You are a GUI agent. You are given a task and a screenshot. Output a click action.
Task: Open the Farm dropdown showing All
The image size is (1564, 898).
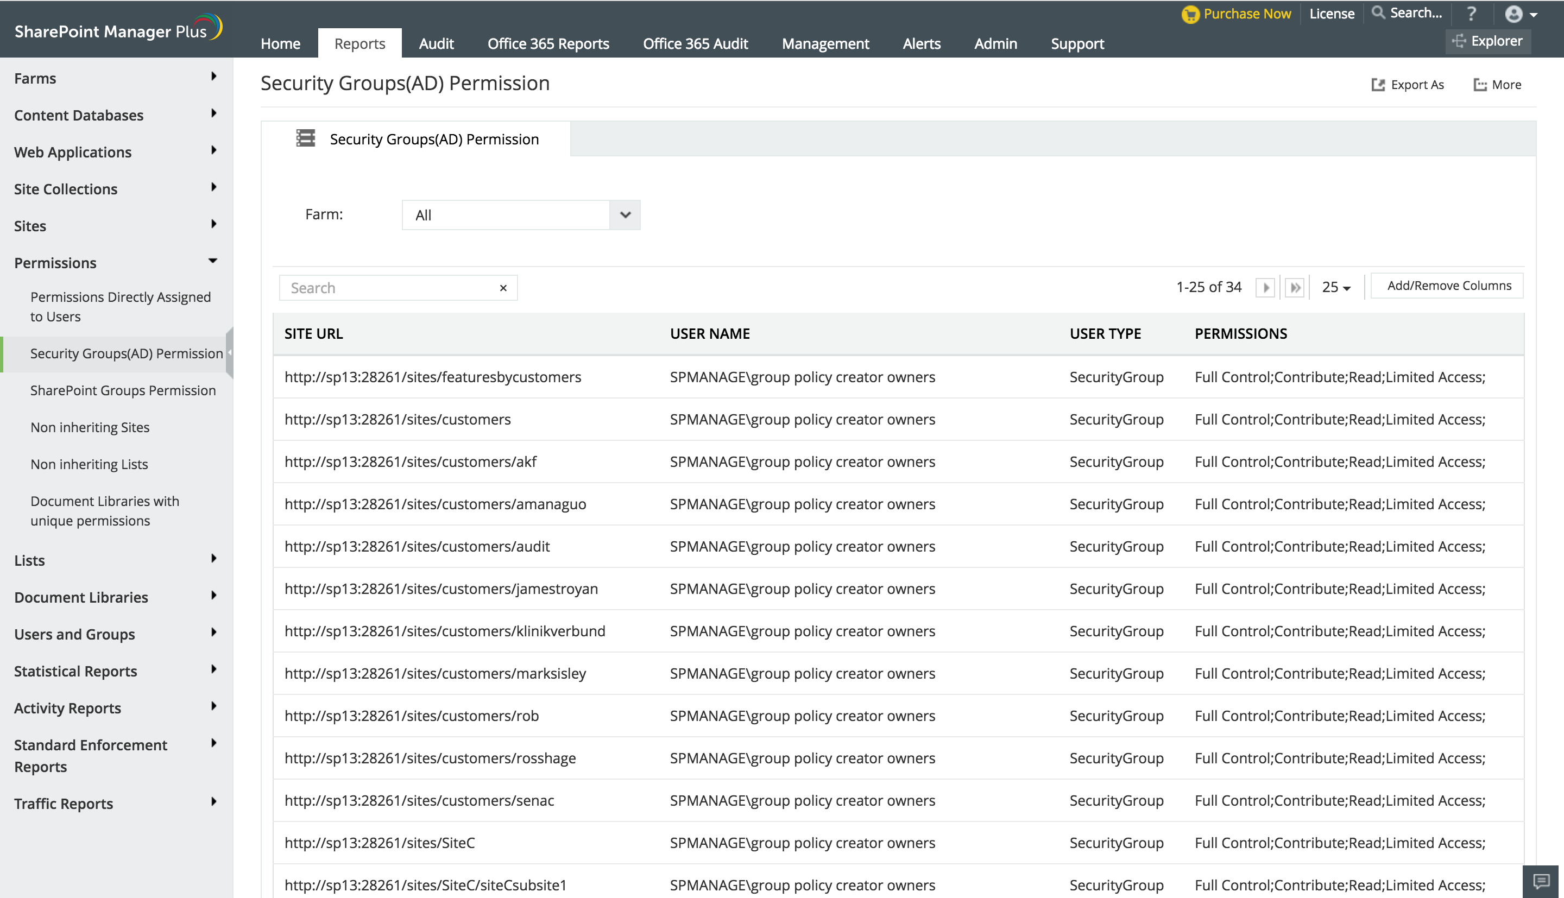coord(520,215)
